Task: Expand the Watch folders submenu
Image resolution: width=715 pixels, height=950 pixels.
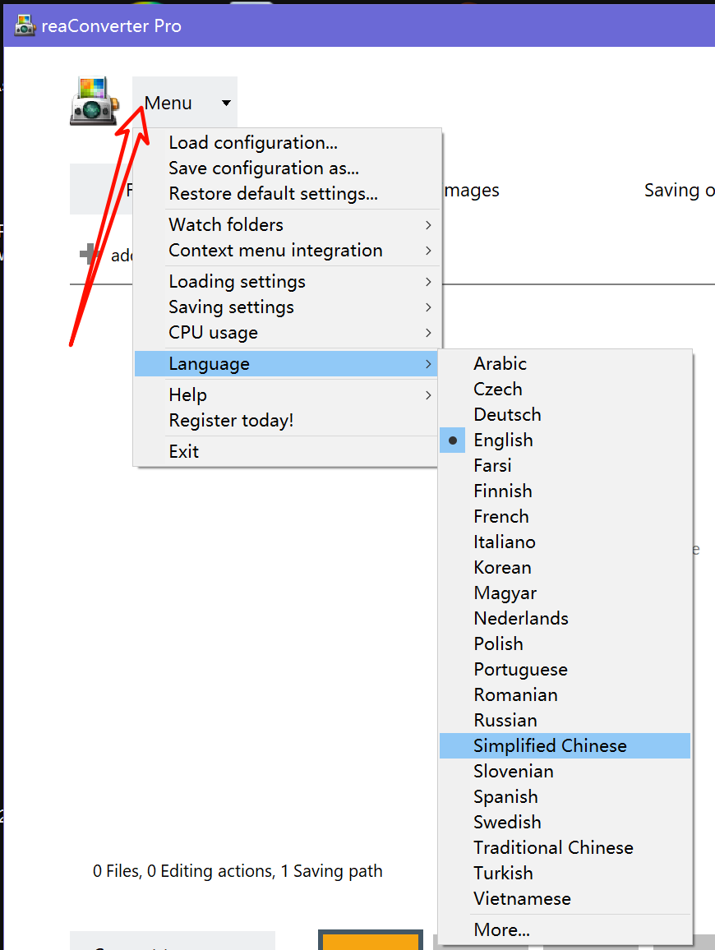Action: click(288, 225)
